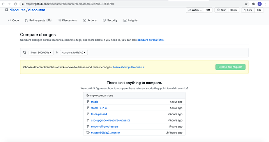269x142 pixels.
Task: Open the stable branch comparison
Action: 94,102
